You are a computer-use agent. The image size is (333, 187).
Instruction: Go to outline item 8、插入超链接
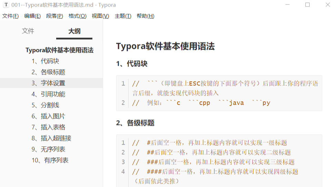(51, 138)
